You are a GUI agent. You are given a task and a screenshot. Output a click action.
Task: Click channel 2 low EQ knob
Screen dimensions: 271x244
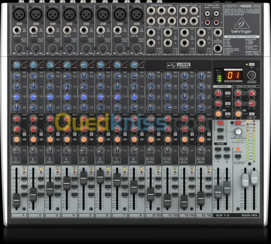[x=34, y=107]
